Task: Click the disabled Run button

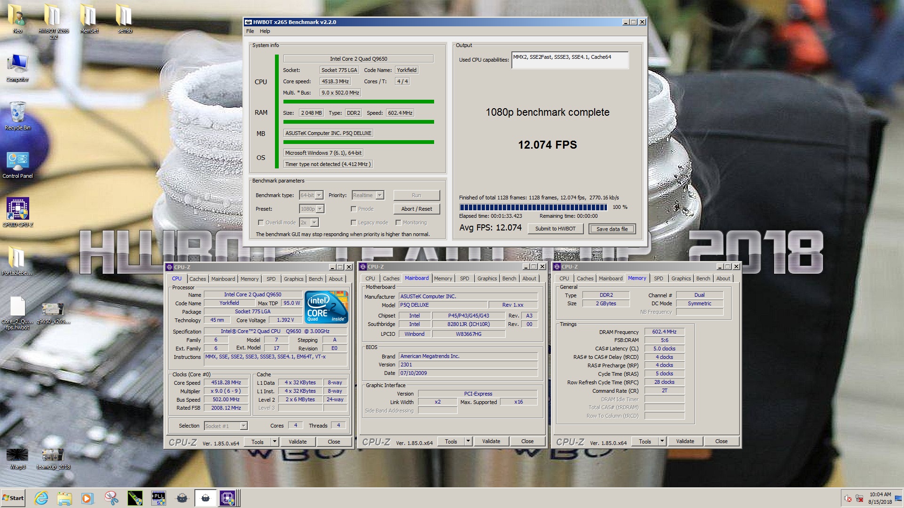Action: tap(417, 195)
